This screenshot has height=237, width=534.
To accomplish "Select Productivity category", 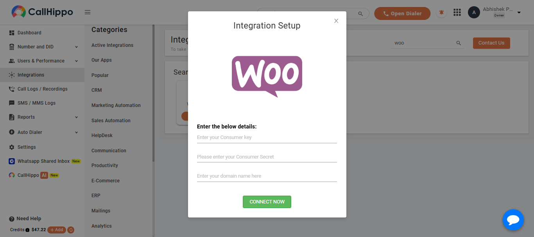I will click(105, 166).
